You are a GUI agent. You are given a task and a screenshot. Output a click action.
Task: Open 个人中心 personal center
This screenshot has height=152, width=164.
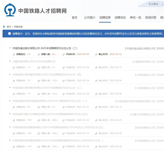click(153, 4)
